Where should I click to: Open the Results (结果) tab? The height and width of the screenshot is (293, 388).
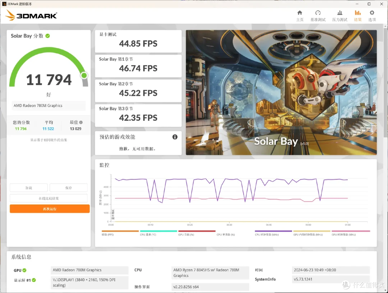pyautogui.click(x=357, y=16)
